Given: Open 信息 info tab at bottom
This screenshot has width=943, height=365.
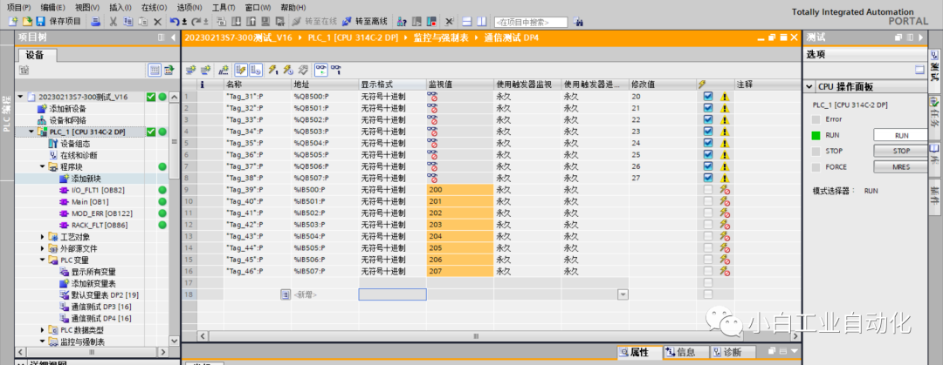Looking at the screenshot, I should (x=685, y=353).
